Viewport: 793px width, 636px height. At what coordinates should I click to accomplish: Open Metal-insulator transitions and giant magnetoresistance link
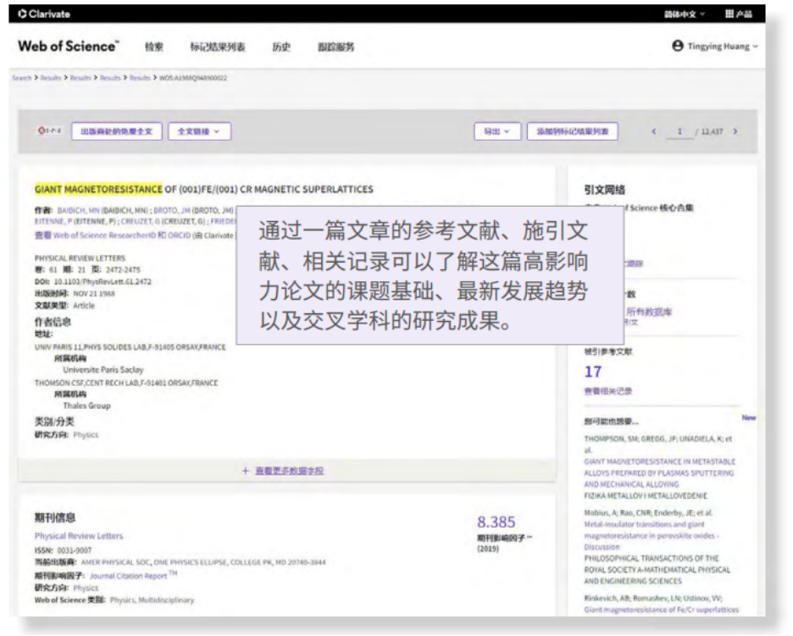651,535
